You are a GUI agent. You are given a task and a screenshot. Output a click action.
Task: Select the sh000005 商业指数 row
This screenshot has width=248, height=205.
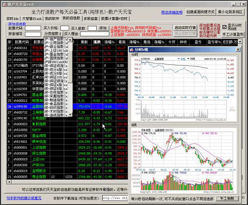point(67,177)
